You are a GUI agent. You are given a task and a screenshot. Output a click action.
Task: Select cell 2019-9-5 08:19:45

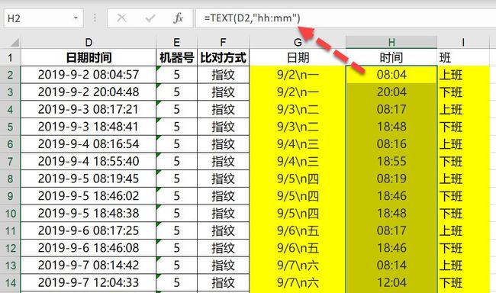point(89,179)
